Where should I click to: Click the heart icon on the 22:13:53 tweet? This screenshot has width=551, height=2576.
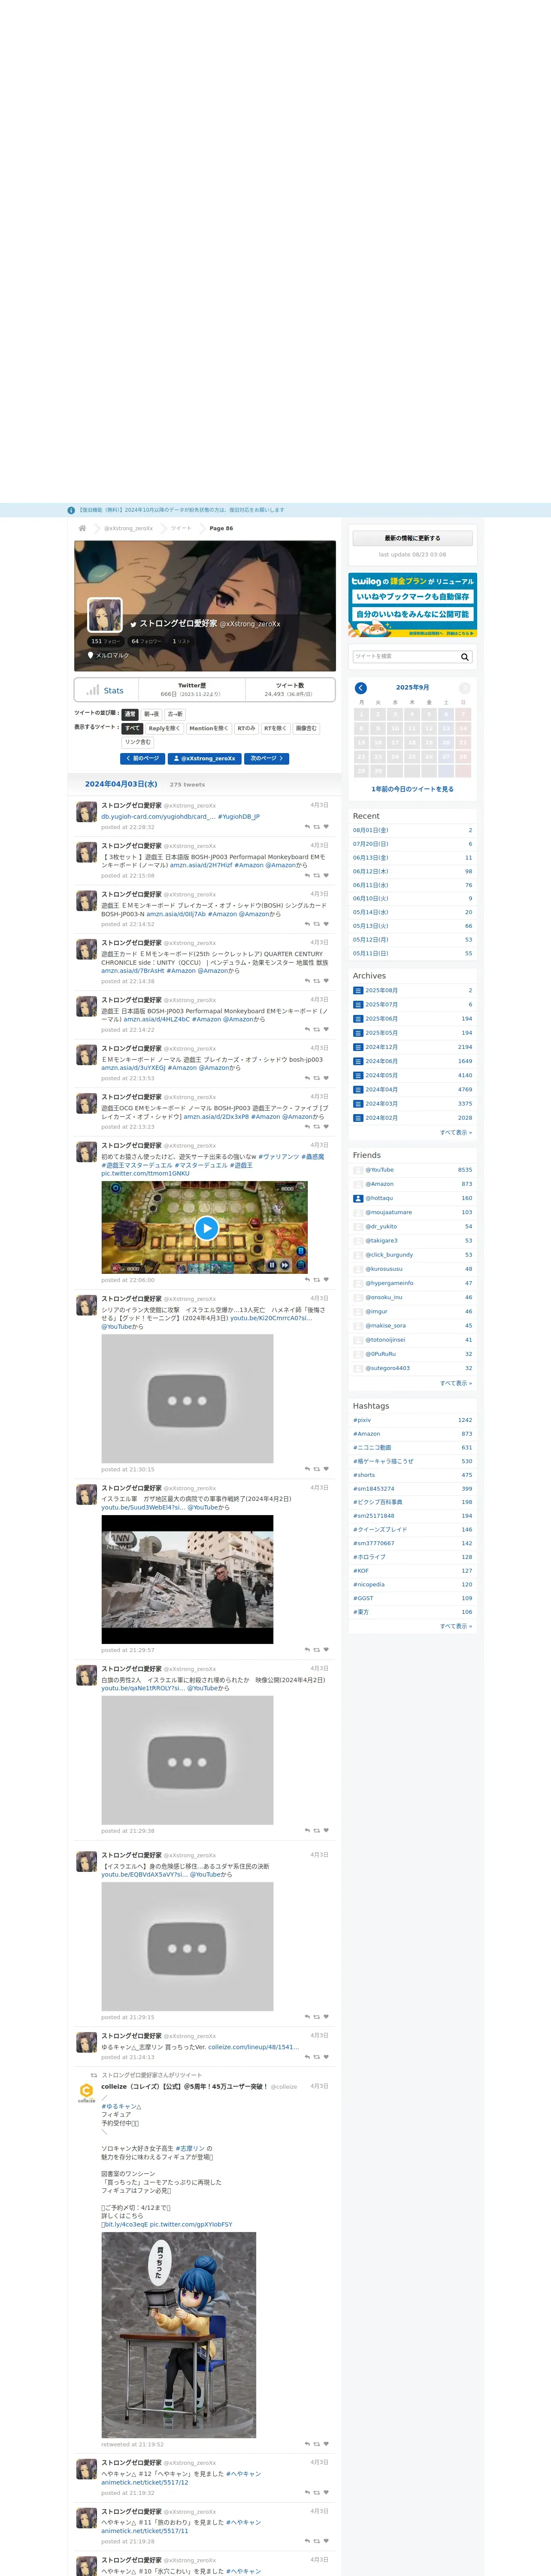pyautogui.click(x=326, y=1078)
